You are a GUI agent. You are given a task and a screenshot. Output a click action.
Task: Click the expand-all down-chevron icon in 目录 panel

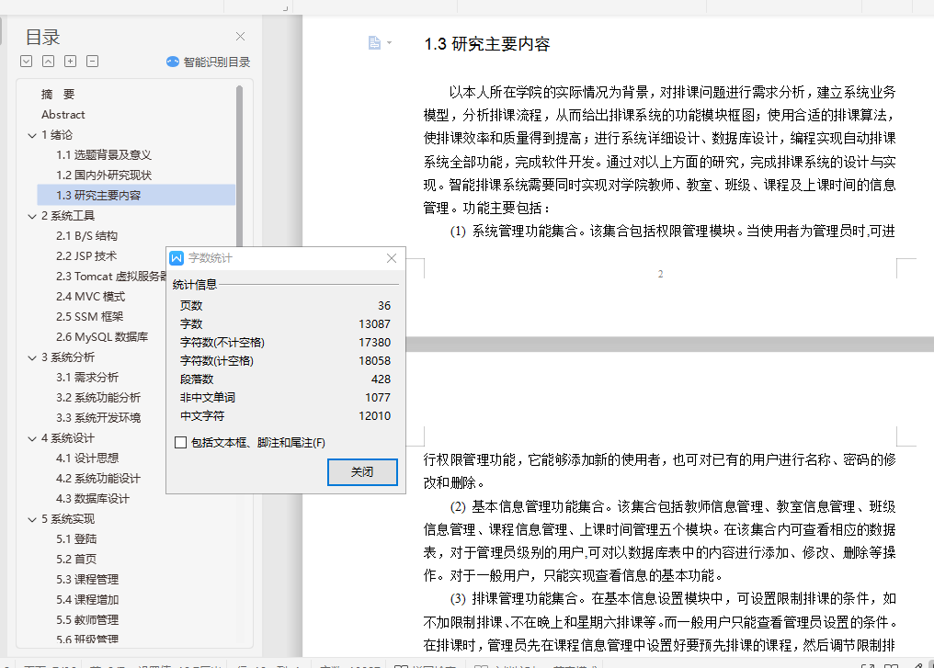coord(27,62)
